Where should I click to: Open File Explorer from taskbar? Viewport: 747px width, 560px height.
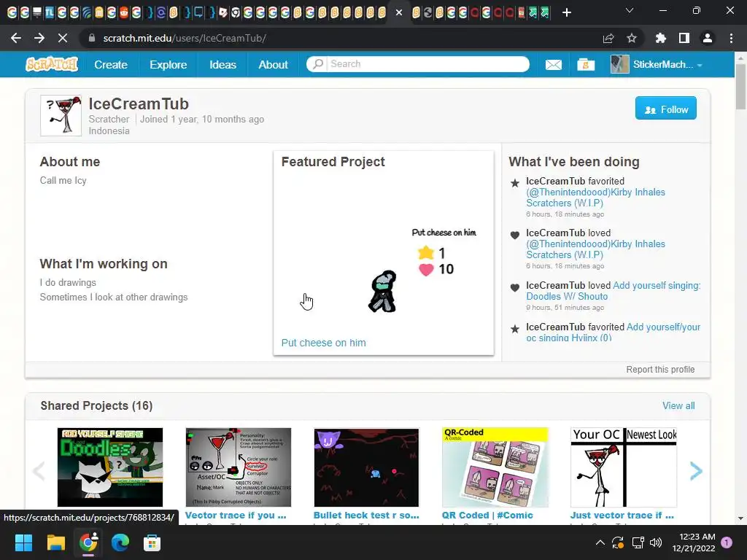point(55,542)
